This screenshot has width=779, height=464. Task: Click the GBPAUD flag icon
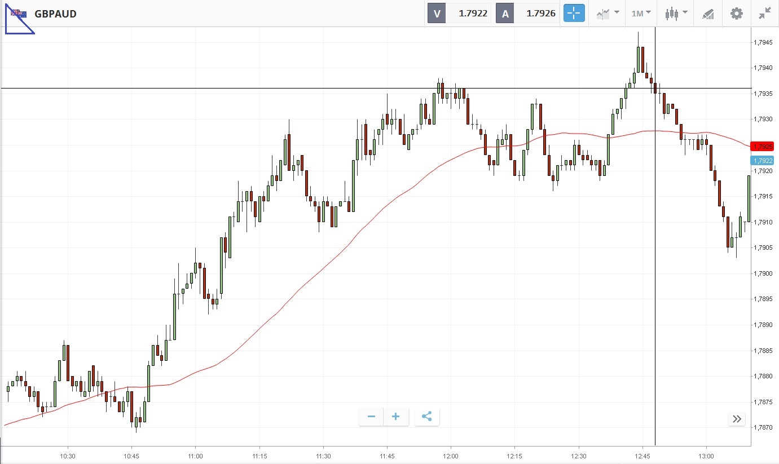pos(18,14)
